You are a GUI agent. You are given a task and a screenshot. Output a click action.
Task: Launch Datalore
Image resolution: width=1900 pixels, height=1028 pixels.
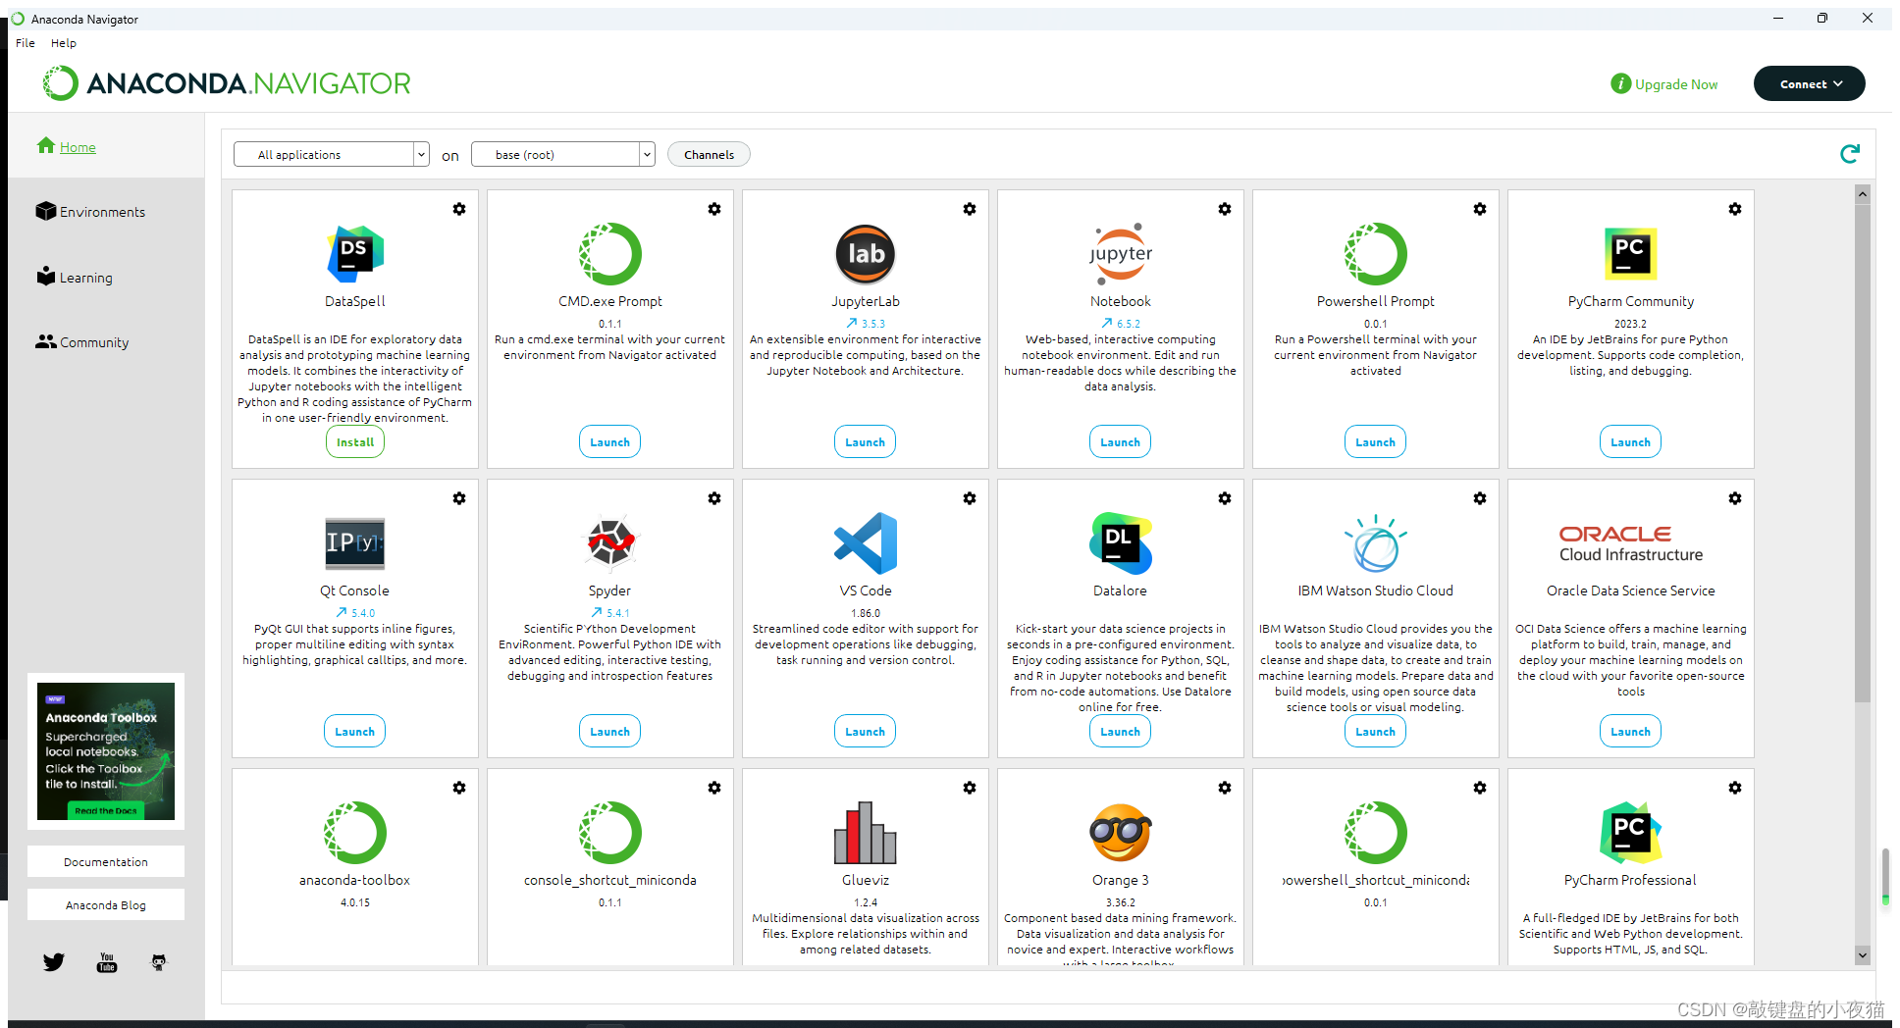click(1121, 732)
